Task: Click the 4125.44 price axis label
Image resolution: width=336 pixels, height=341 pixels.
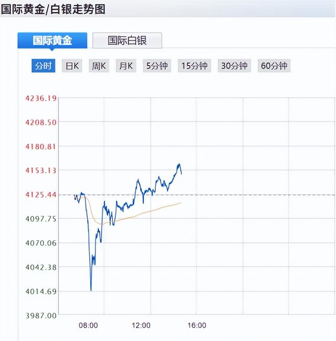Action: (40, 195)
